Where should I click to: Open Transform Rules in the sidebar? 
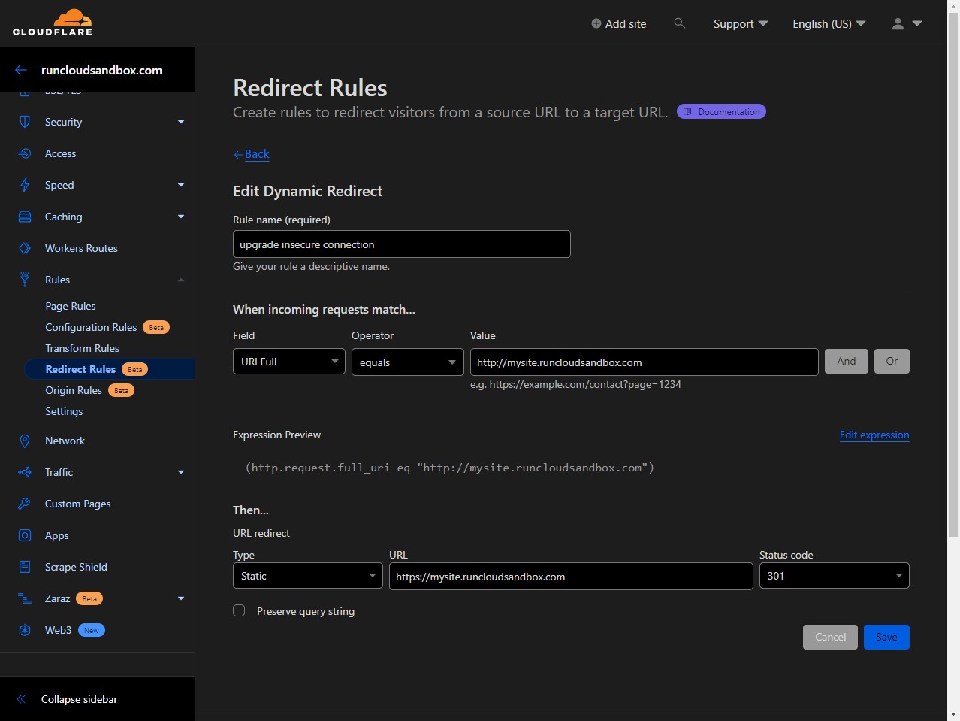[x=82, y=348]
